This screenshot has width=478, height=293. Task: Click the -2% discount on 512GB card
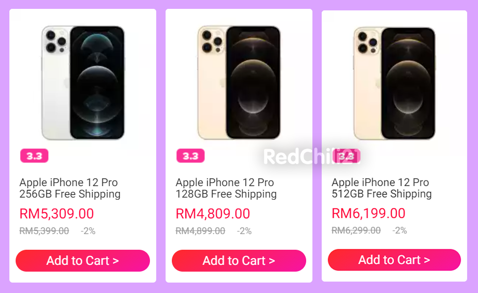point(400,230)
